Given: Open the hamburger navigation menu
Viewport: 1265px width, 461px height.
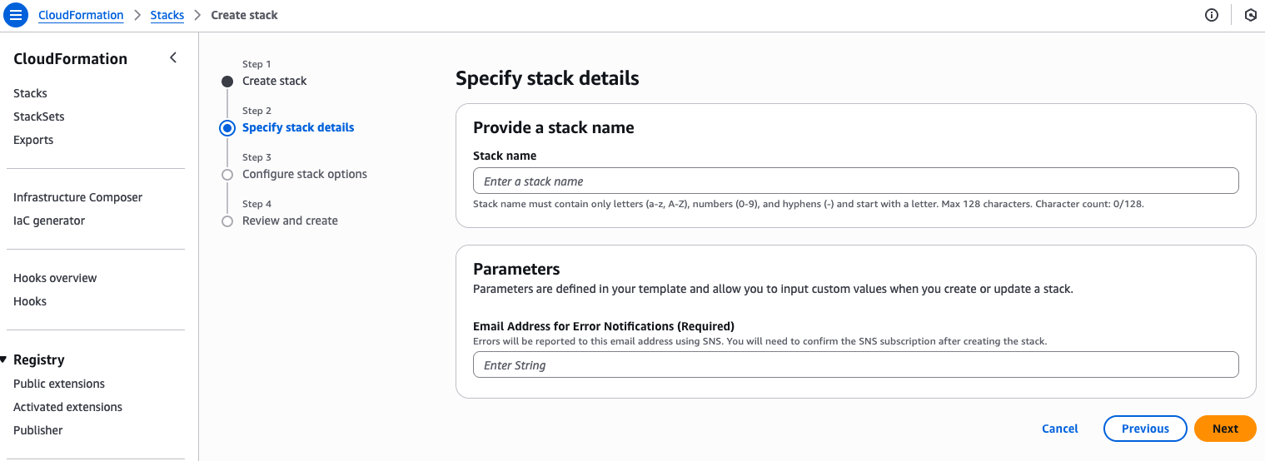Looking at the screenshot, I should [x=16, y=15].
